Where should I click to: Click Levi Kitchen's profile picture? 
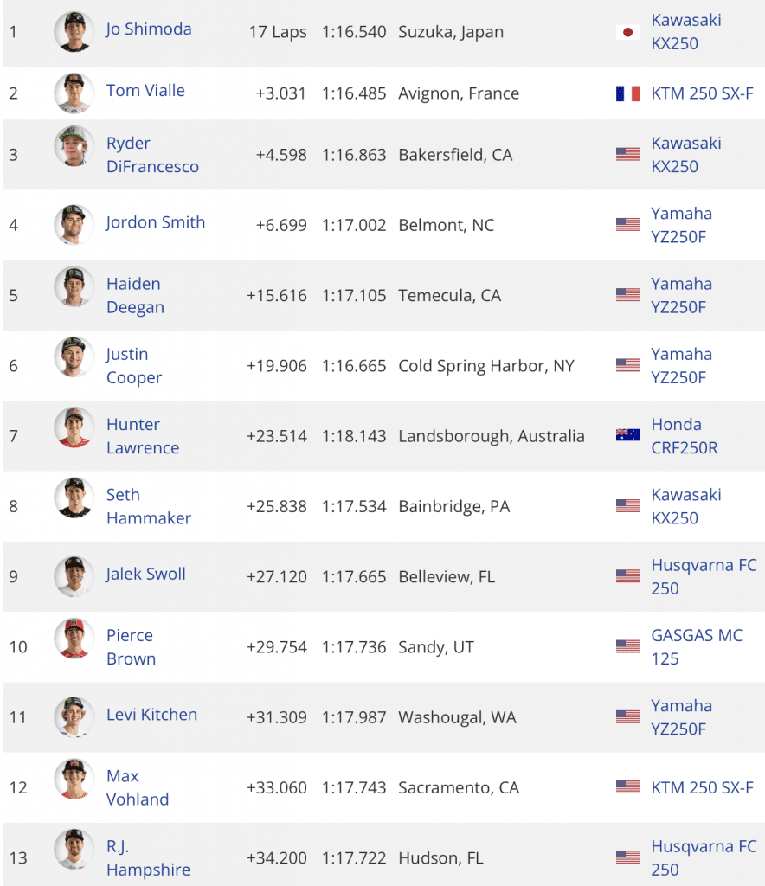[74, 716]
